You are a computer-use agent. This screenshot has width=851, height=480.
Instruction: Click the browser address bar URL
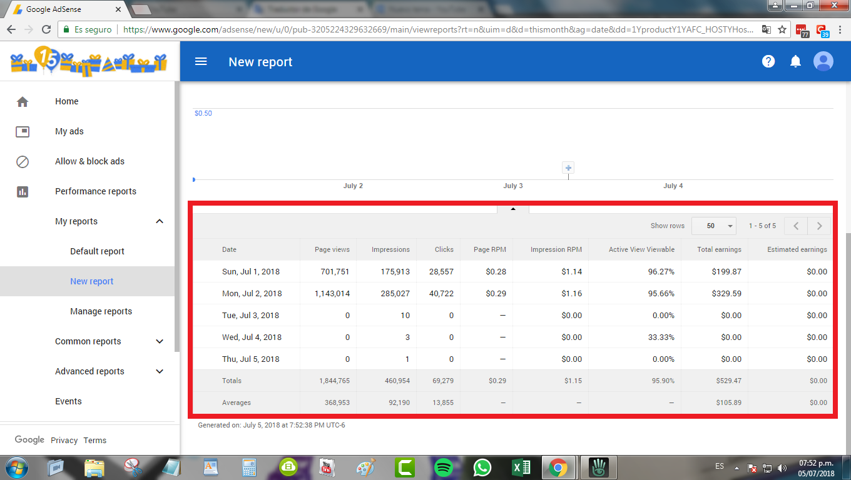coord(438,29)
